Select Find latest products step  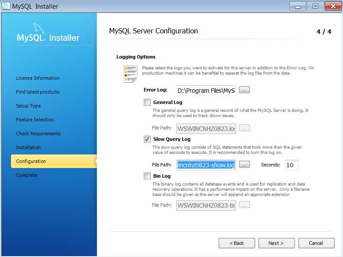(38, 92)
